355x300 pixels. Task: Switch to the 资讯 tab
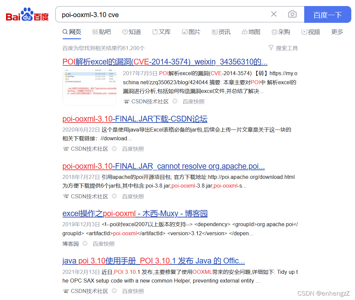221,32
